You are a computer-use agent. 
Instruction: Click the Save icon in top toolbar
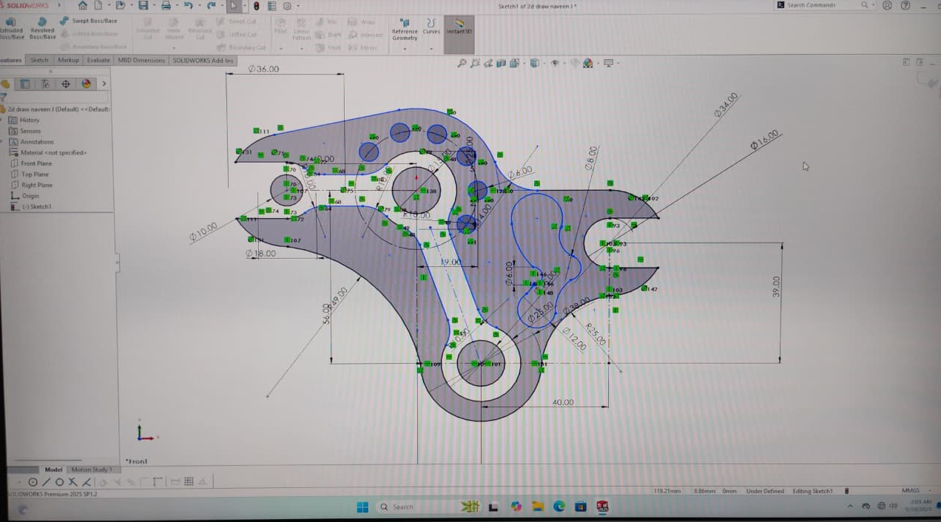(143, 6)
